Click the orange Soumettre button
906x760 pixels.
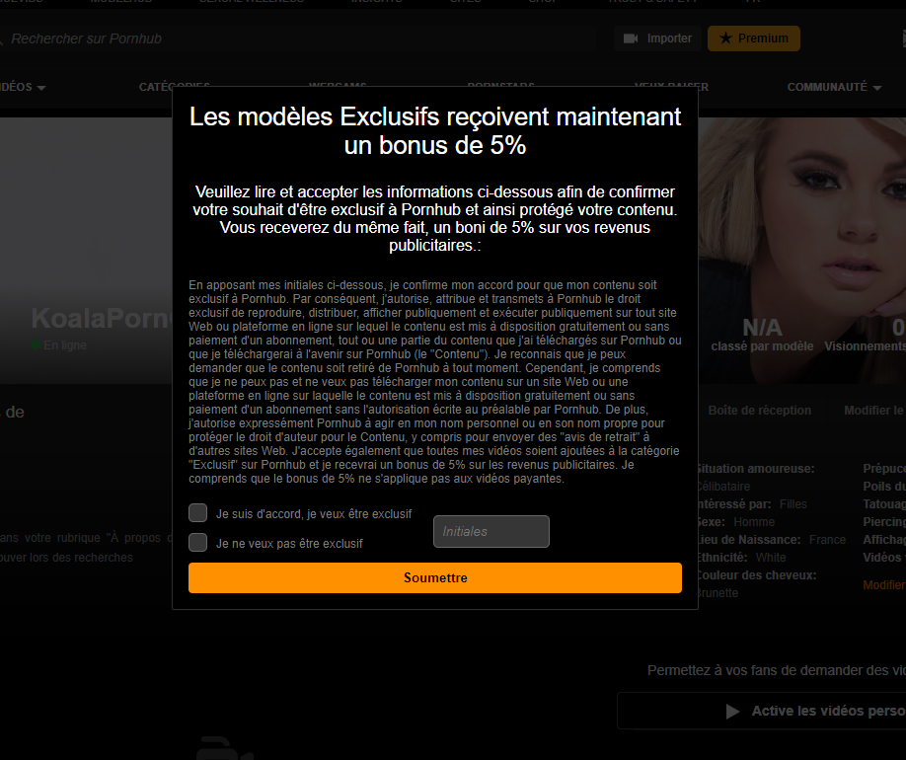(x=435, y=578)
